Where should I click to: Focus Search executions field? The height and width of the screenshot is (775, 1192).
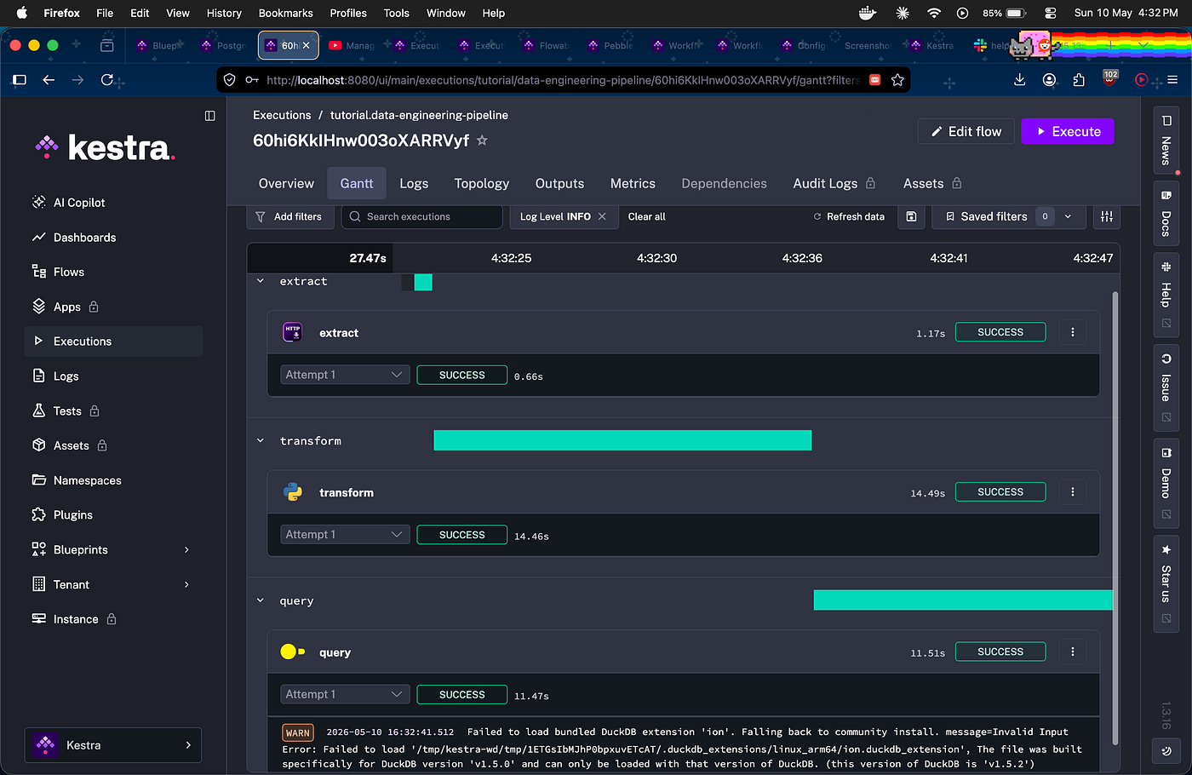coord(421,217)
